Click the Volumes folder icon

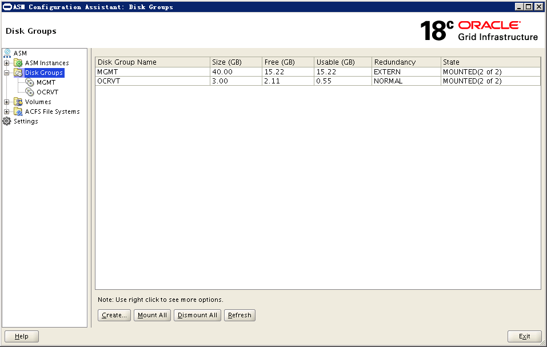[18, 102]
